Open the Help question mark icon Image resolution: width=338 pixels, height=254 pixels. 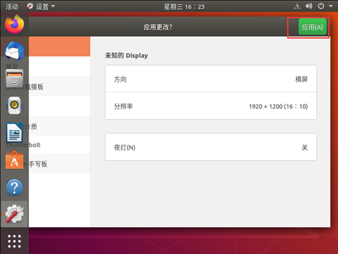(15, 187)
